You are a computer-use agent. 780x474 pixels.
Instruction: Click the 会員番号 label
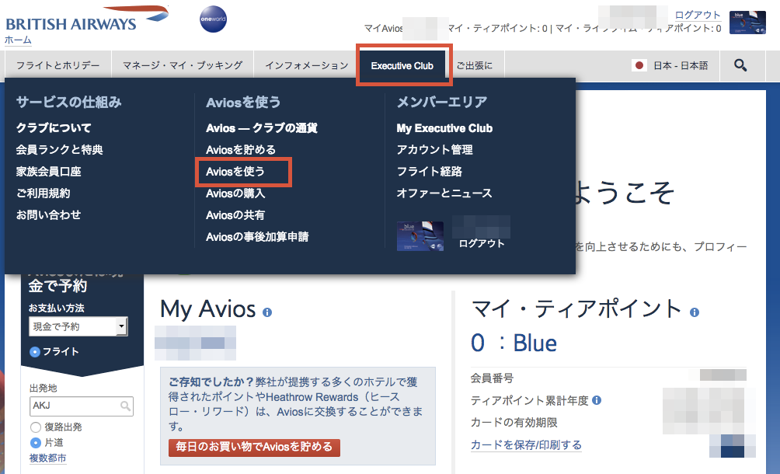click(492, 378)
